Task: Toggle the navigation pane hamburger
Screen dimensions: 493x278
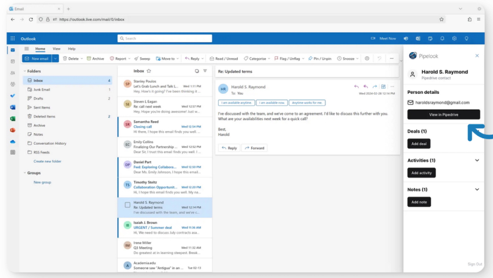Action: 27,49
